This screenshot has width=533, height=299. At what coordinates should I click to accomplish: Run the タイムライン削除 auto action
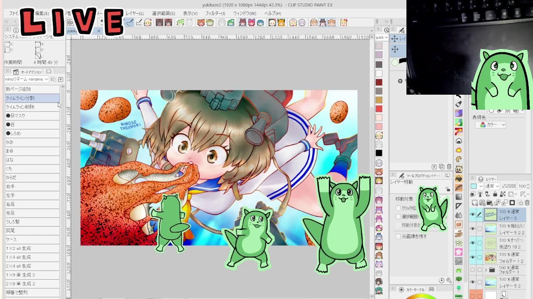[x=32, y=107]
